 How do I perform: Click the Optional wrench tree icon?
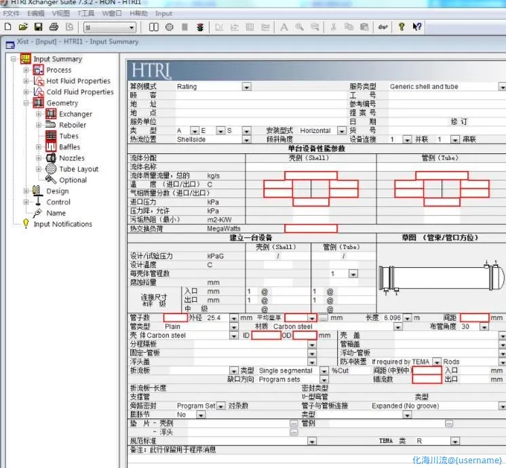pyautogui.click(x=51, y=180)
